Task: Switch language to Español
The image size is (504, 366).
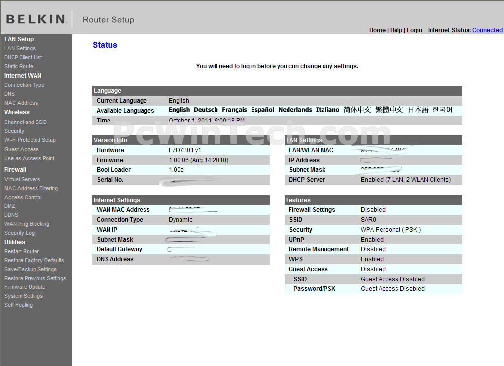Action: [263, 110]
